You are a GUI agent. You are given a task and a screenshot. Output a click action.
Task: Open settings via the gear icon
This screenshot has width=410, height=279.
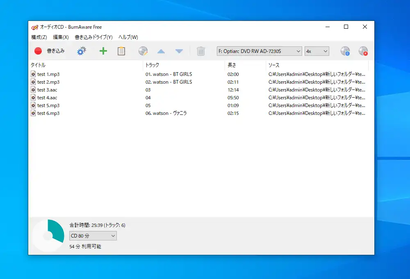click(x=81, y=51)
